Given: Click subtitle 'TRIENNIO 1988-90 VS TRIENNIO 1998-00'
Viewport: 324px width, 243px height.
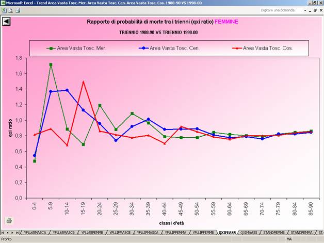Looking at the screenshot, I should (158, 33).
